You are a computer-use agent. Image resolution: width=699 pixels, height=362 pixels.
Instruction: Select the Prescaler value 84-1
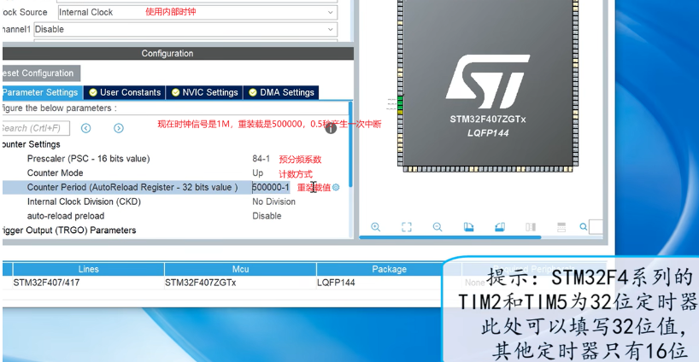[261, 159]
